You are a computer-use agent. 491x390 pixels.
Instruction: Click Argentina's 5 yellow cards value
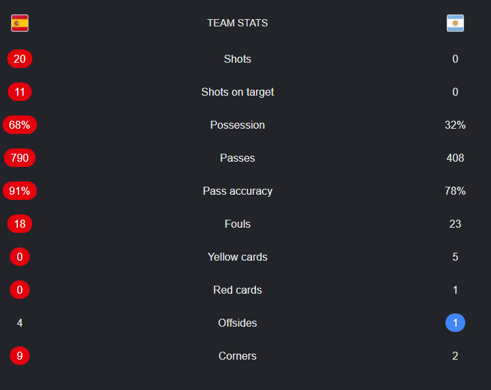[x=455, y=257]
